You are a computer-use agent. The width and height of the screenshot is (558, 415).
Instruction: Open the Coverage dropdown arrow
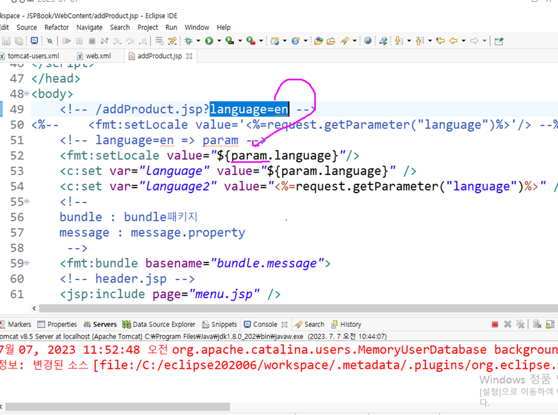tap(240, 41)
